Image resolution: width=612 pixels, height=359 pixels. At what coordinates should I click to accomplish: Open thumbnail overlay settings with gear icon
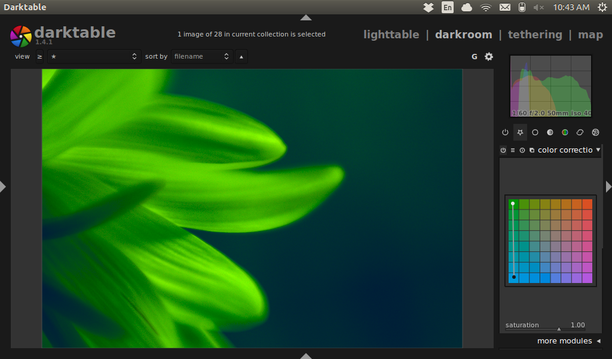tap(488, 56)
